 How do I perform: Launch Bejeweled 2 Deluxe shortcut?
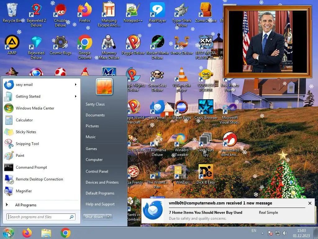pyautogui.click(x=36, y=15)
